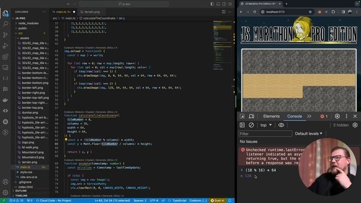Open Explorer panel ellipsis menu

pyautogui.click(x=44, y=12)
